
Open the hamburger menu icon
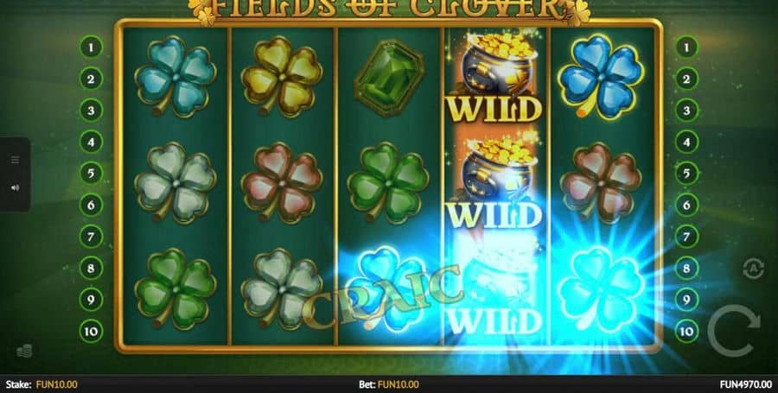(x=15, y=160)
